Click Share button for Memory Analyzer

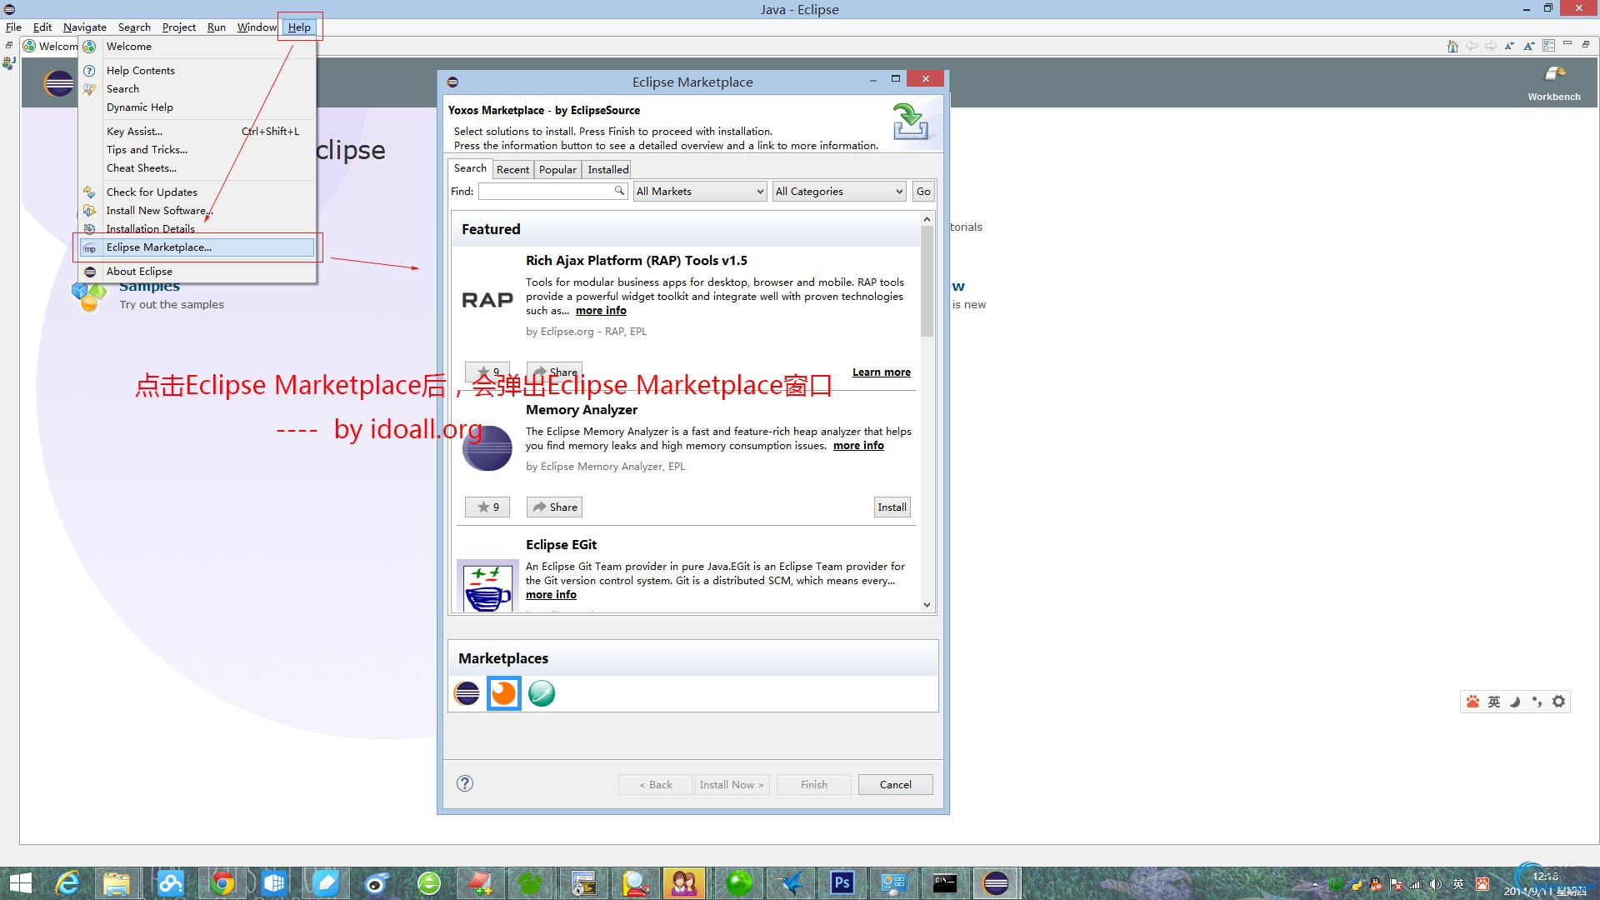(x=554, y=507)
